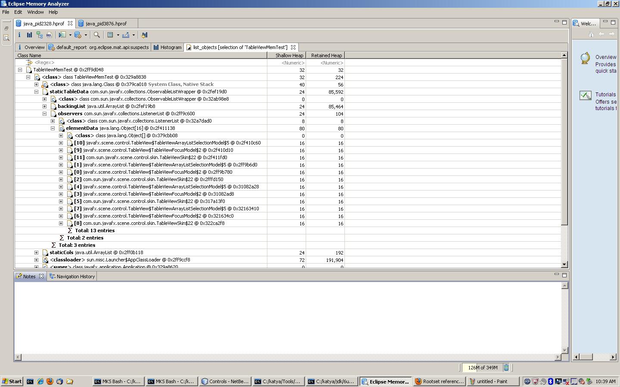This screenshot has height=387, width=620.
Task: Collapse the observers ListenerList node
Action: [x=44, y=114]
